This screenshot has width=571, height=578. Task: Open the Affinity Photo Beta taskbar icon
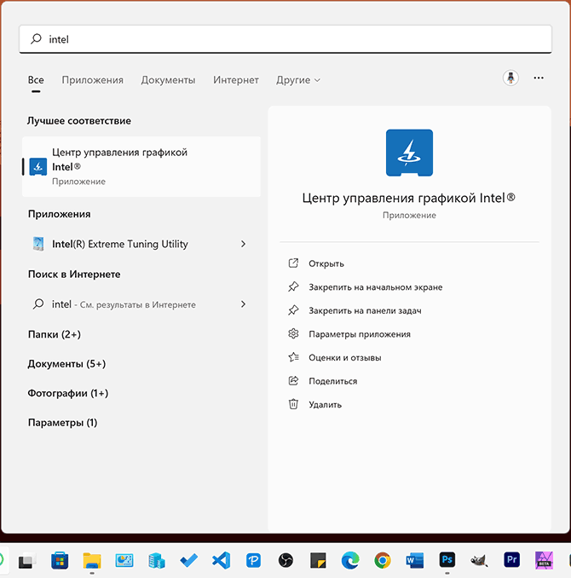coord(544,561)
